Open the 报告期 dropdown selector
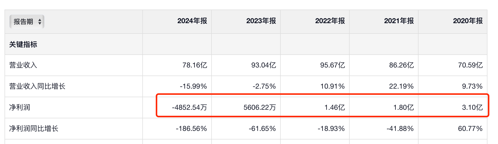Screen dimensions: 498x144 (27, 22)
